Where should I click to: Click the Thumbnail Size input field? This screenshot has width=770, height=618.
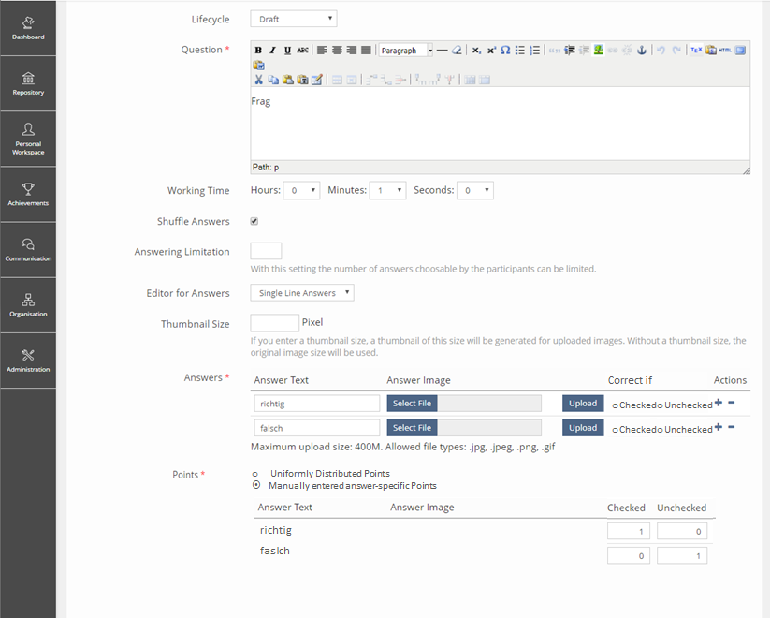click(x=274, y=323)
